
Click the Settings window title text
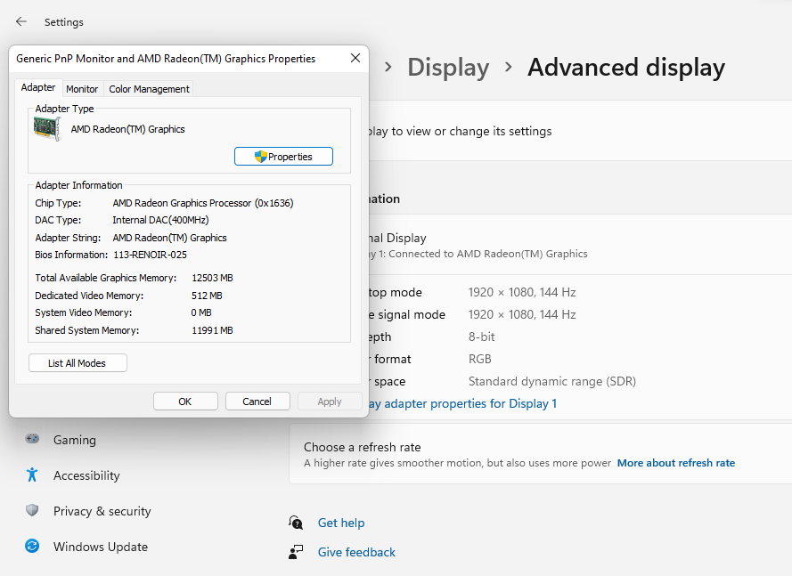click(63, 22)
